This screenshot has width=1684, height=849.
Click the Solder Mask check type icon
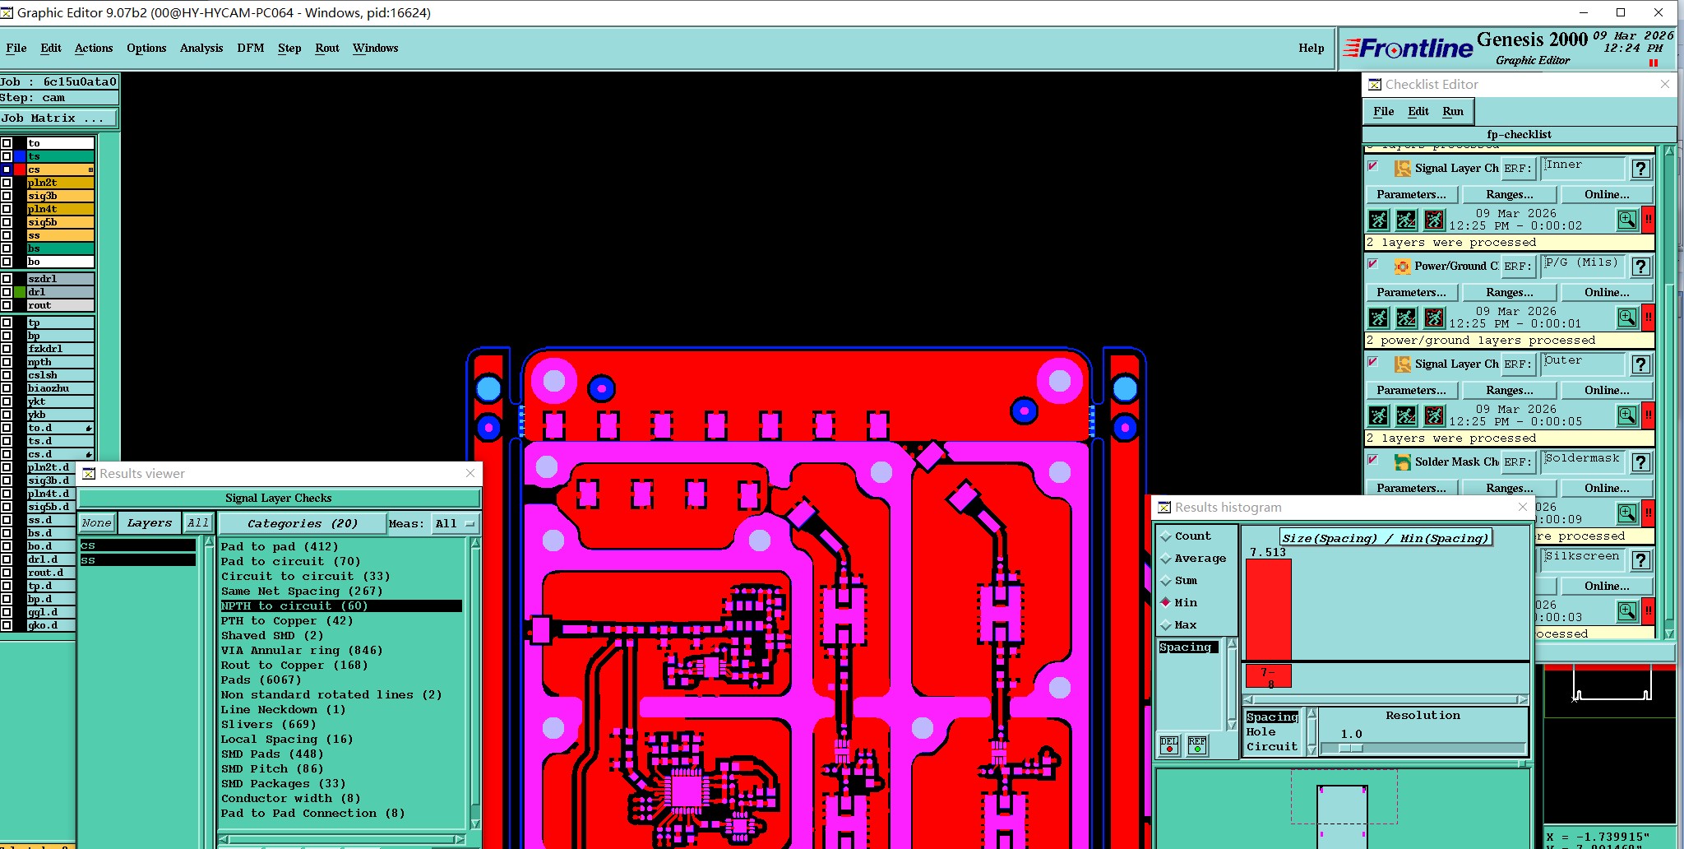click(1402, 462)
